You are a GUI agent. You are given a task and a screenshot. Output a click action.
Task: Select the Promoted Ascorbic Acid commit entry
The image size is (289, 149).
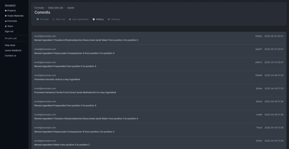(x=57, y=80)
